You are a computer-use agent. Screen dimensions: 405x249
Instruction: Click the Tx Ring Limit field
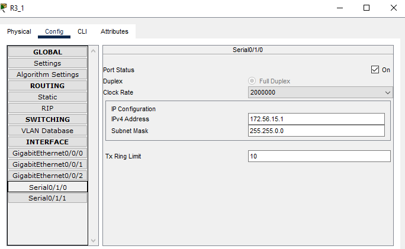[319, 156]
